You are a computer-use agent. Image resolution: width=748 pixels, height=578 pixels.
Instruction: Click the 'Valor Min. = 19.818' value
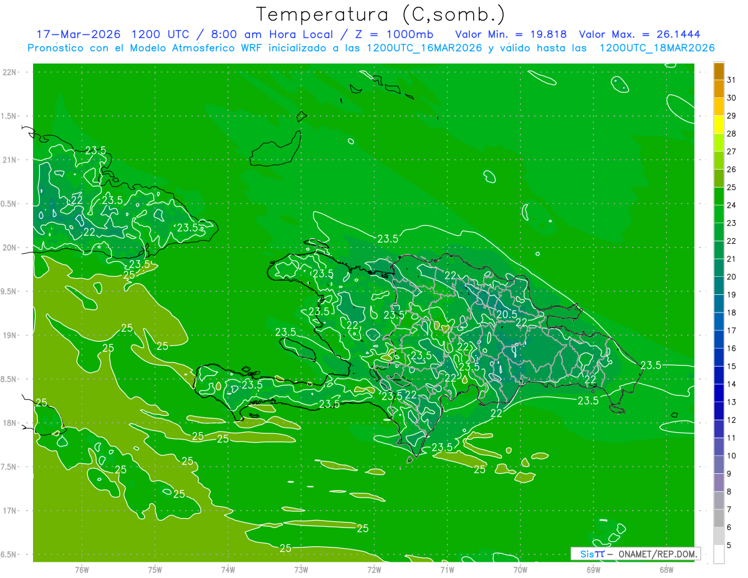click(511, 34)
